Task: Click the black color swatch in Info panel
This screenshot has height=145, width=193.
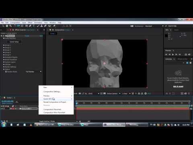Action: [x=166, y=35]
